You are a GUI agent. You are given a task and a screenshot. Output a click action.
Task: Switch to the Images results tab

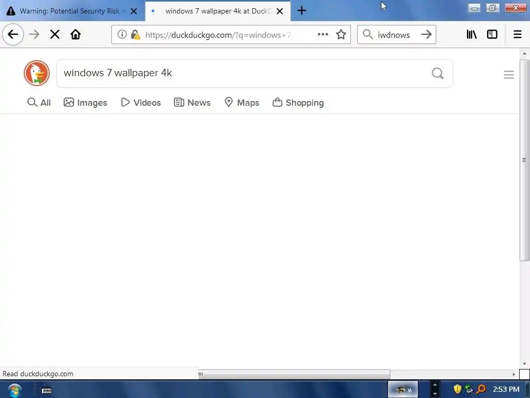[85, 103]
